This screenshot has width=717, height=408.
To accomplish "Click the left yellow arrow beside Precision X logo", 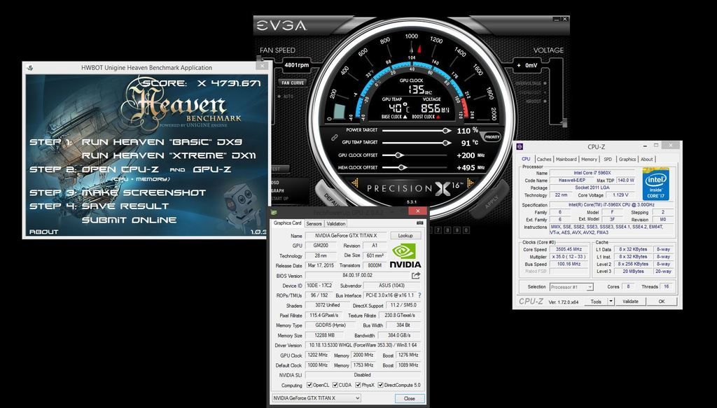I will [355, 183].
